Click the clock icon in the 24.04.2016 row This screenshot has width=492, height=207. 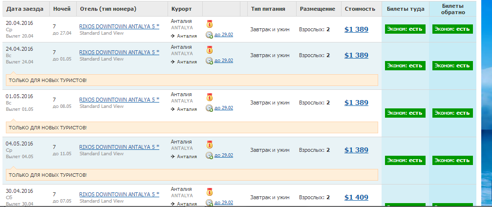click(x=209, y=61)
